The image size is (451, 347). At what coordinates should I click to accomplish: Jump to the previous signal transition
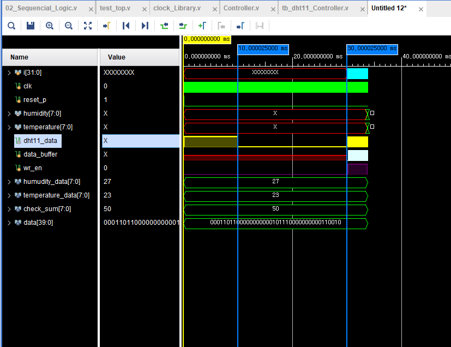tap(164, 26)
